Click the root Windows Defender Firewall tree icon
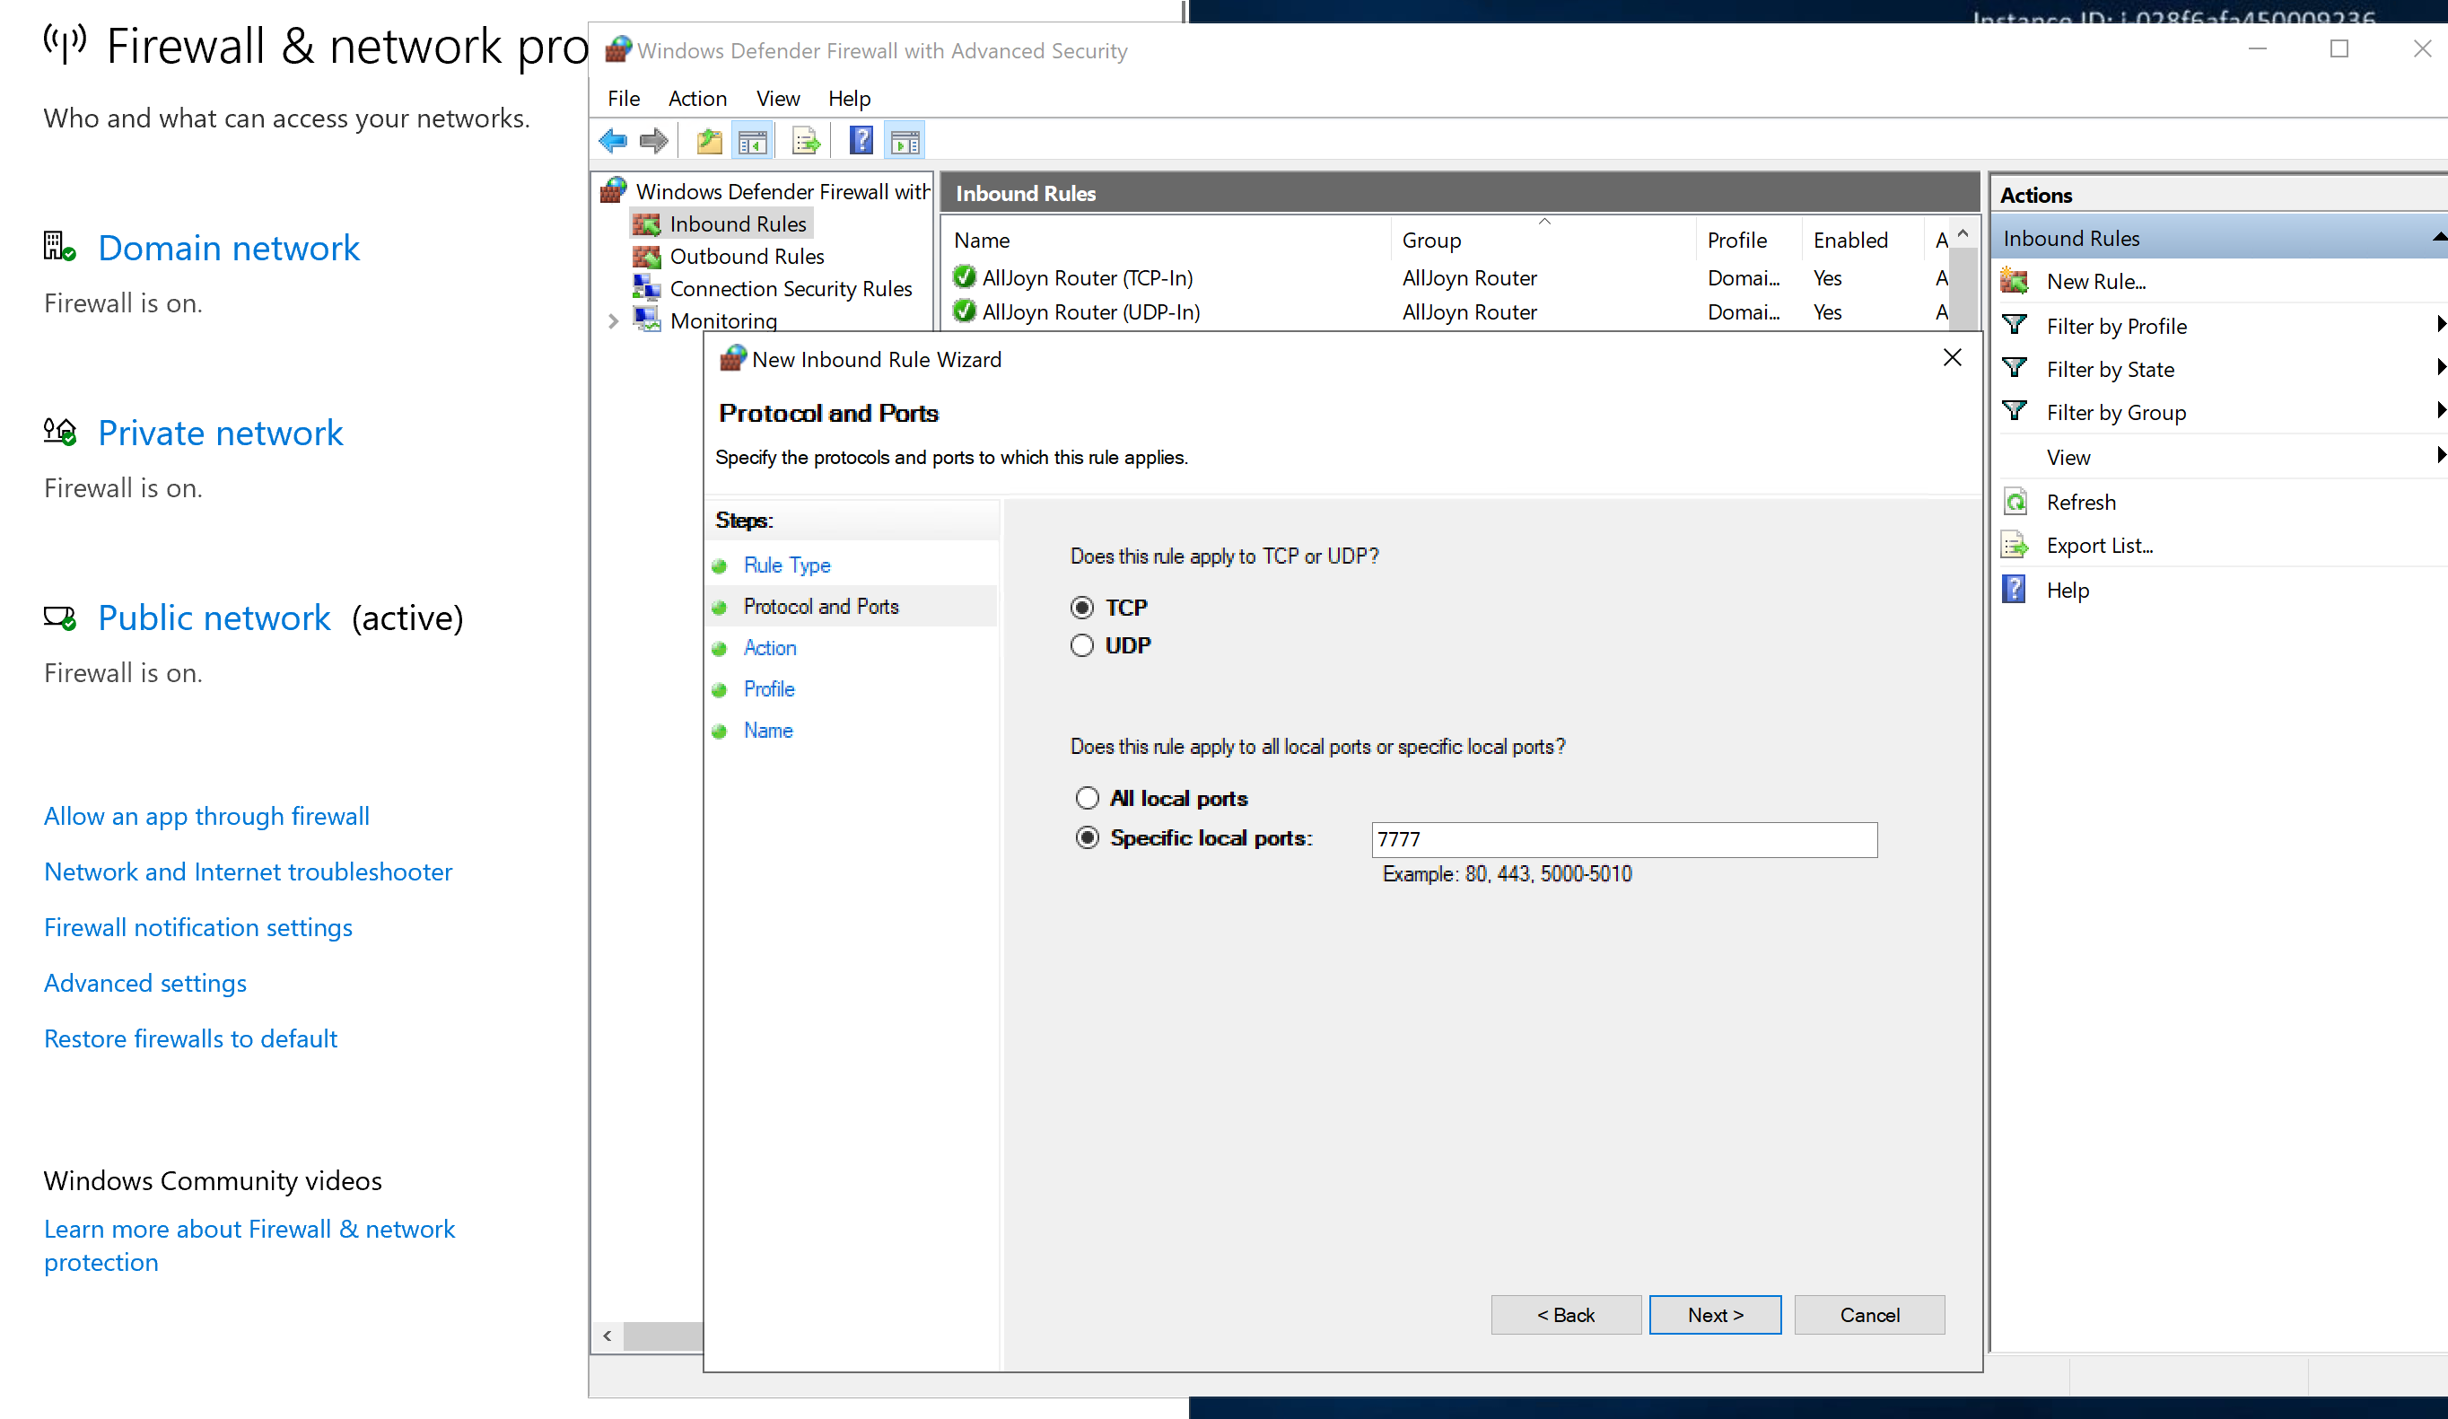2448x1419 pixels. click(x=613, y=190)
